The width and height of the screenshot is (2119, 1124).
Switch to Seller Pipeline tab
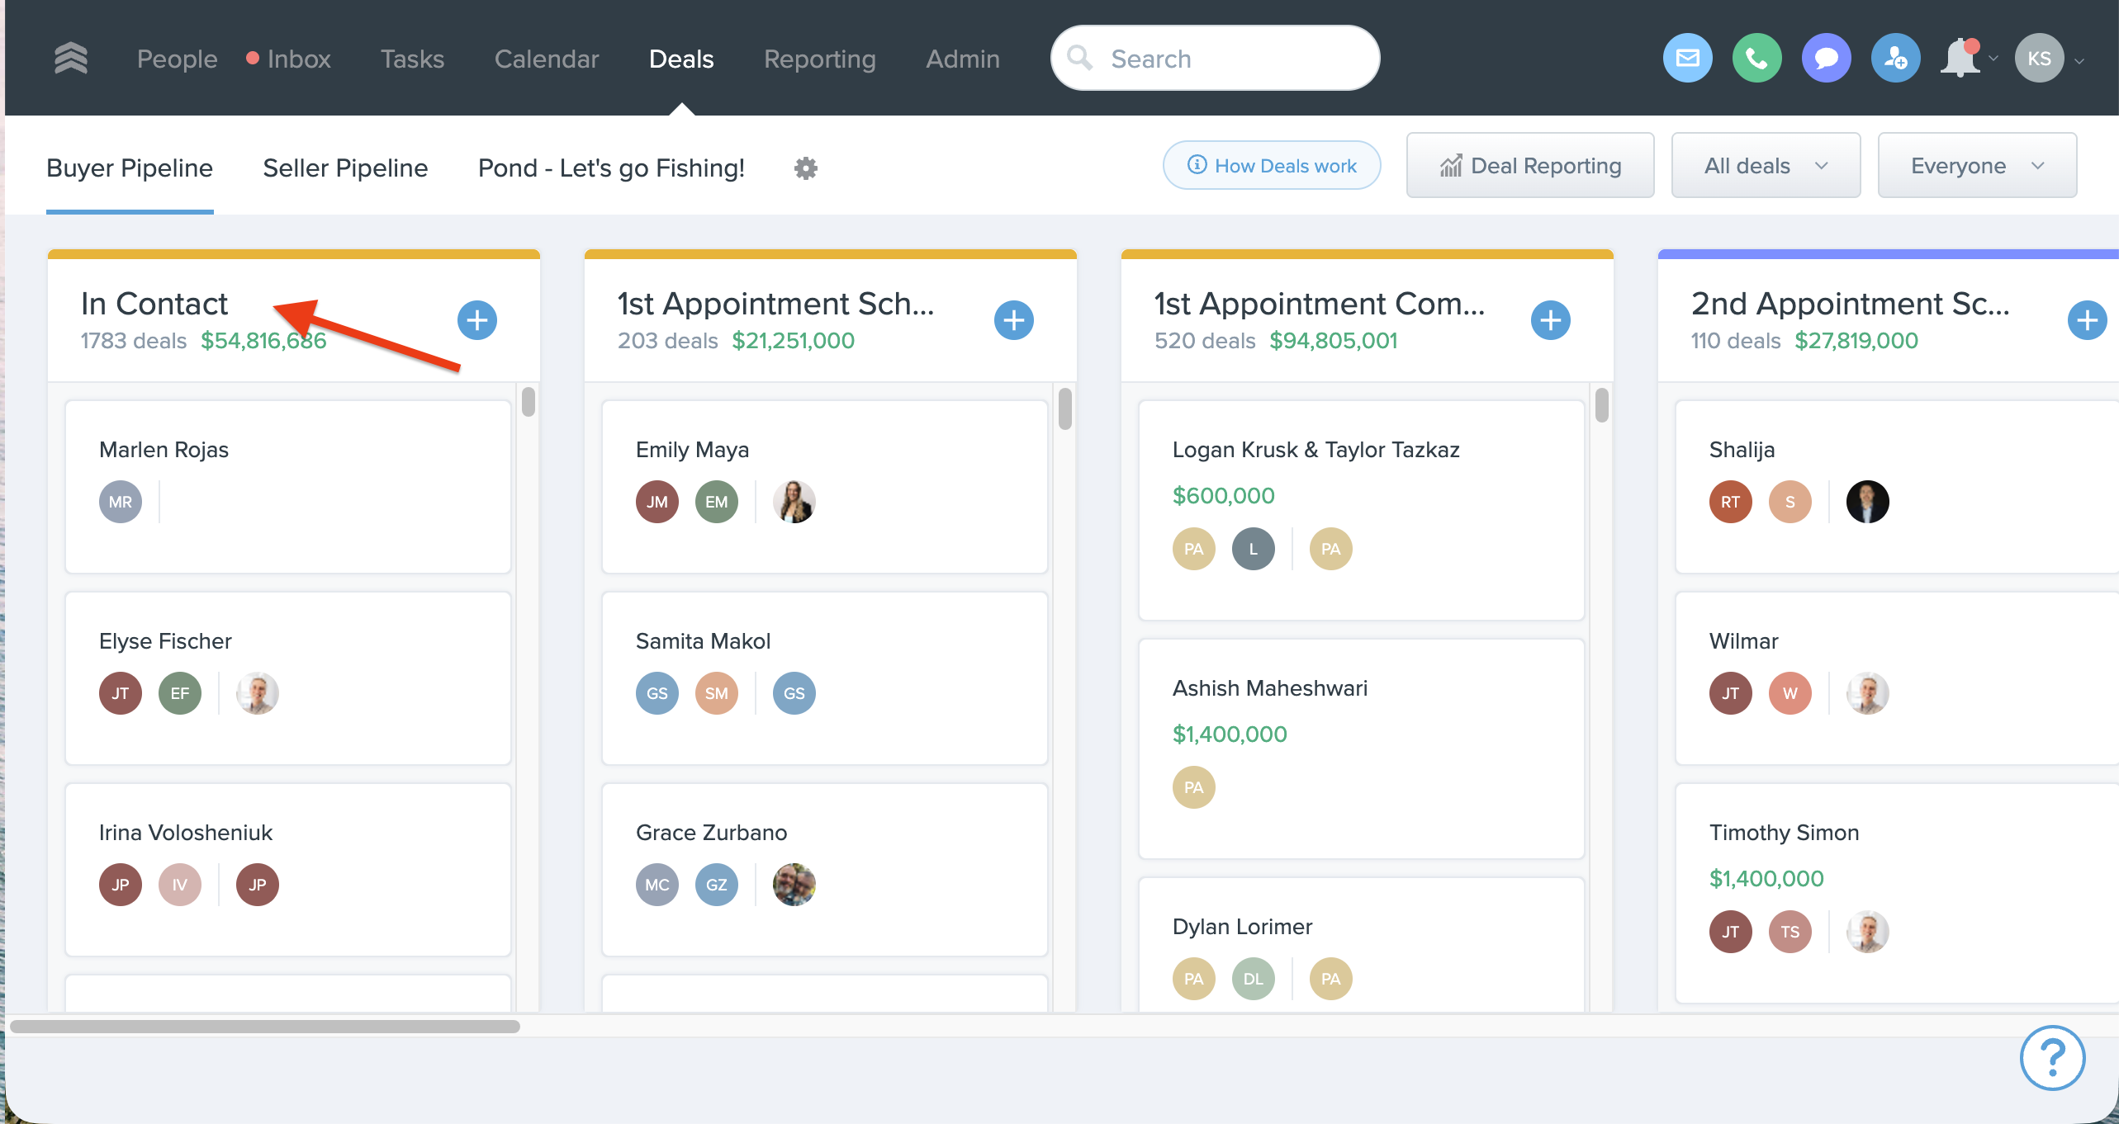pyautogui.click(x=345, y=168)
